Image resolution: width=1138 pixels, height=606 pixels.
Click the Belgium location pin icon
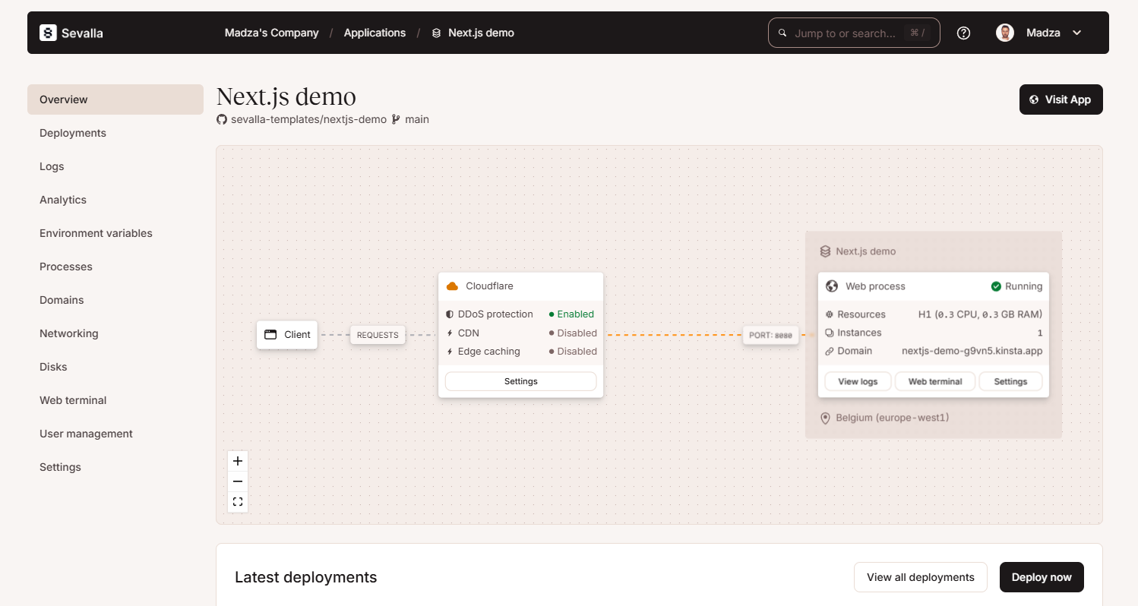pos(826,418)
